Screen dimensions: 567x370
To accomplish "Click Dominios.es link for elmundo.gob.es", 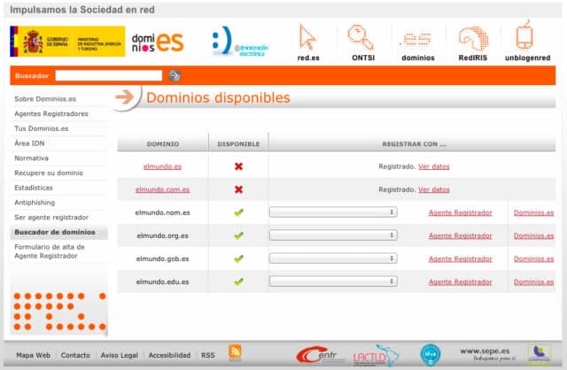I will click(533, 259).
